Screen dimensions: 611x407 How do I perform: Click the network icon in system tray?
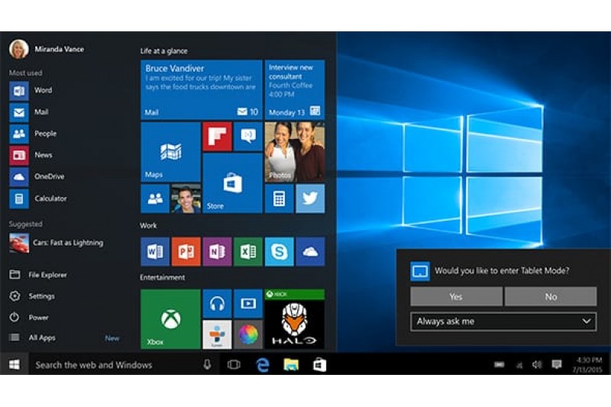519,365
